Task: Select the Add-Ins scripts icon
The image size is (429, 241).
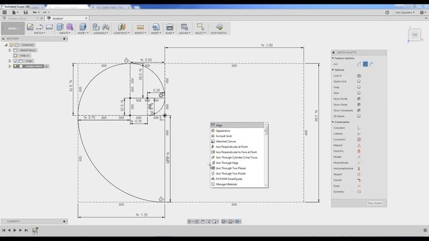Action: 184,27
